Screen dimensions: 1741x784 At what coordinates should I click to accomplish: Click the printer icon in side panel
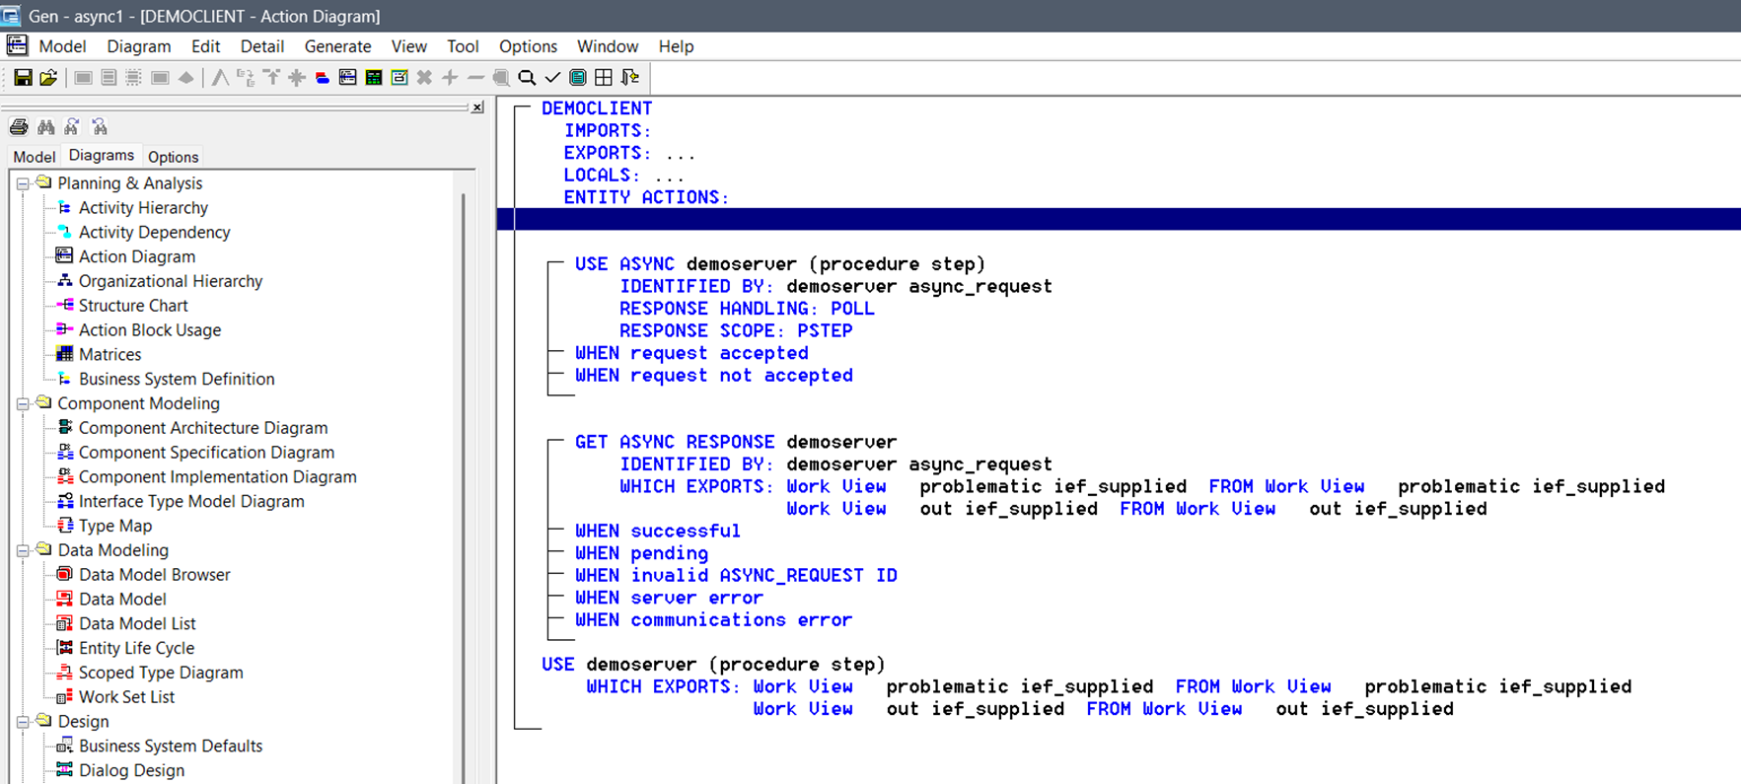(x=19, y=127)
